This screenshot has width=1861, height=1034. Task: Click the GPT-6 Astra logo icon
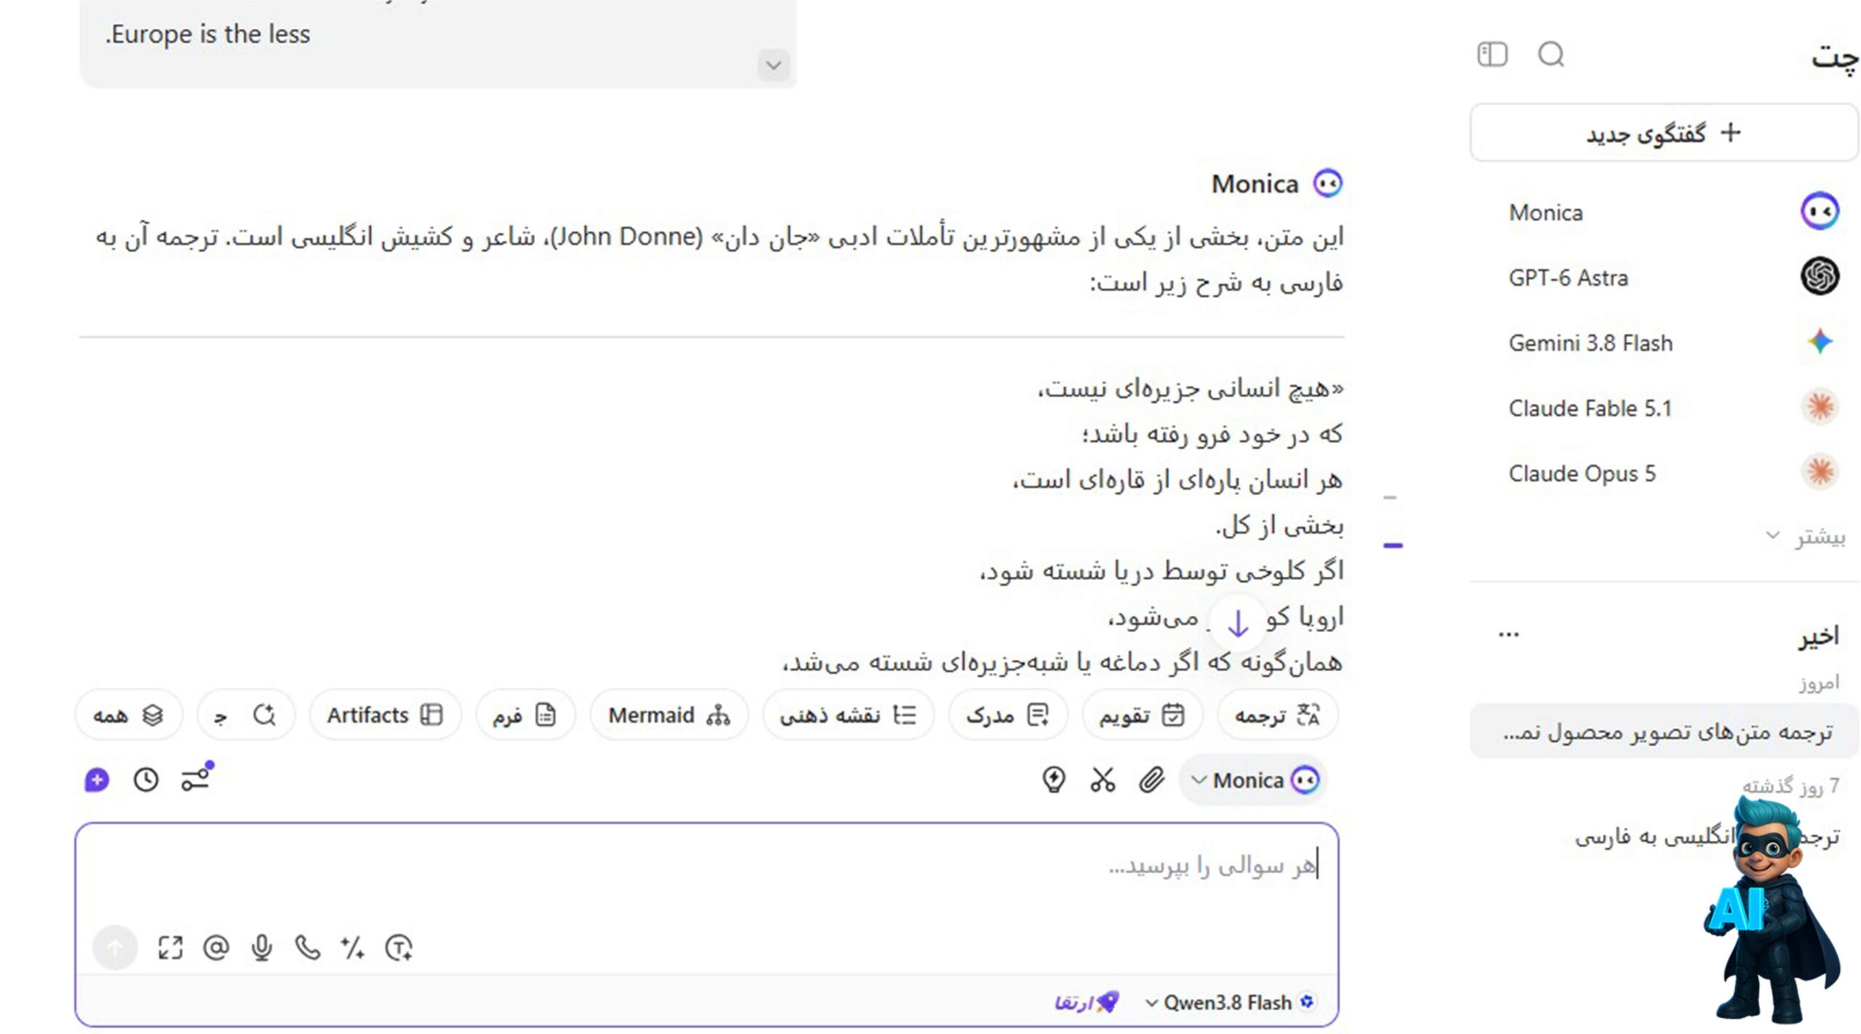pyautogui.click(x=1820, y=276)
